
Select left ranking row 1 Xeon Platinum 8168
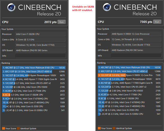pyautogui.click(x=34, y=68)
